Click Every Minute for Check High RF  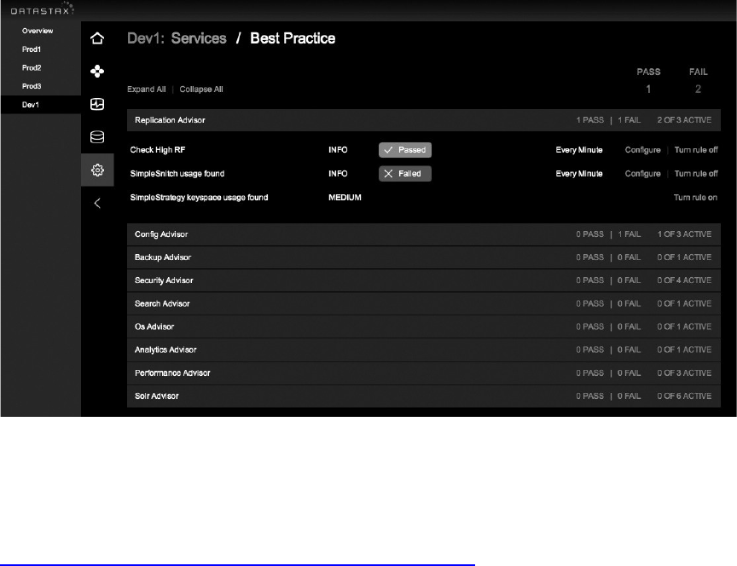579,150
